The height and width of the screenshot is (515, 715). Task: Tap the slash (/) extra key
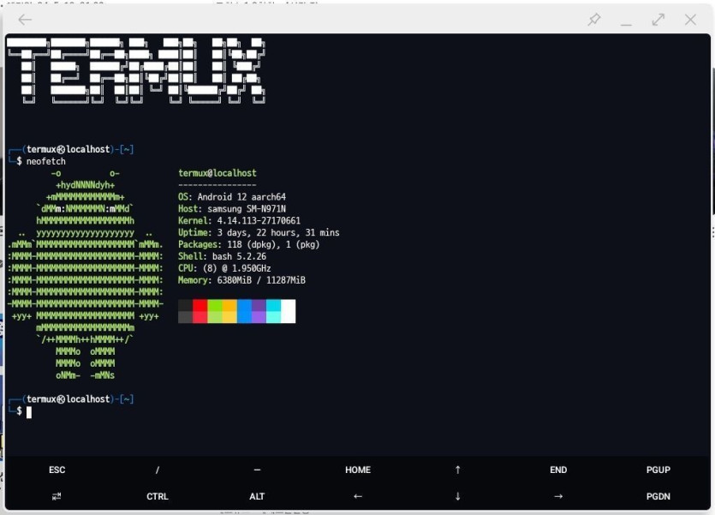pyautogui.click(x=158, y=470)
